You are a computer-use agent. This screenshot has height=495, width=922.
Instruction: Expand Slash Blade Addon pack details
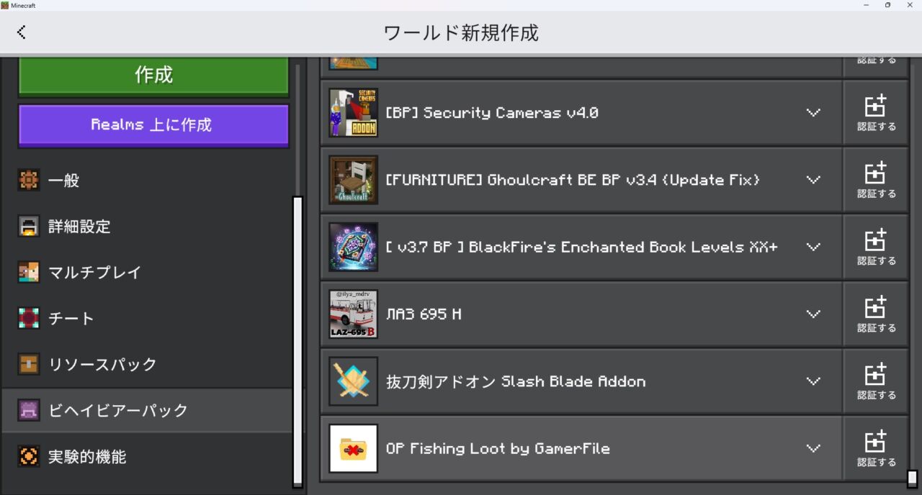tap(813, 381)
